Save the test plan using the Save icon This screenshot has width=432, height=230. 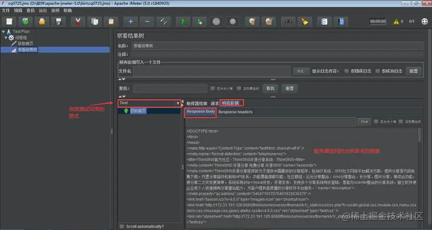click(x=58, y=21)
